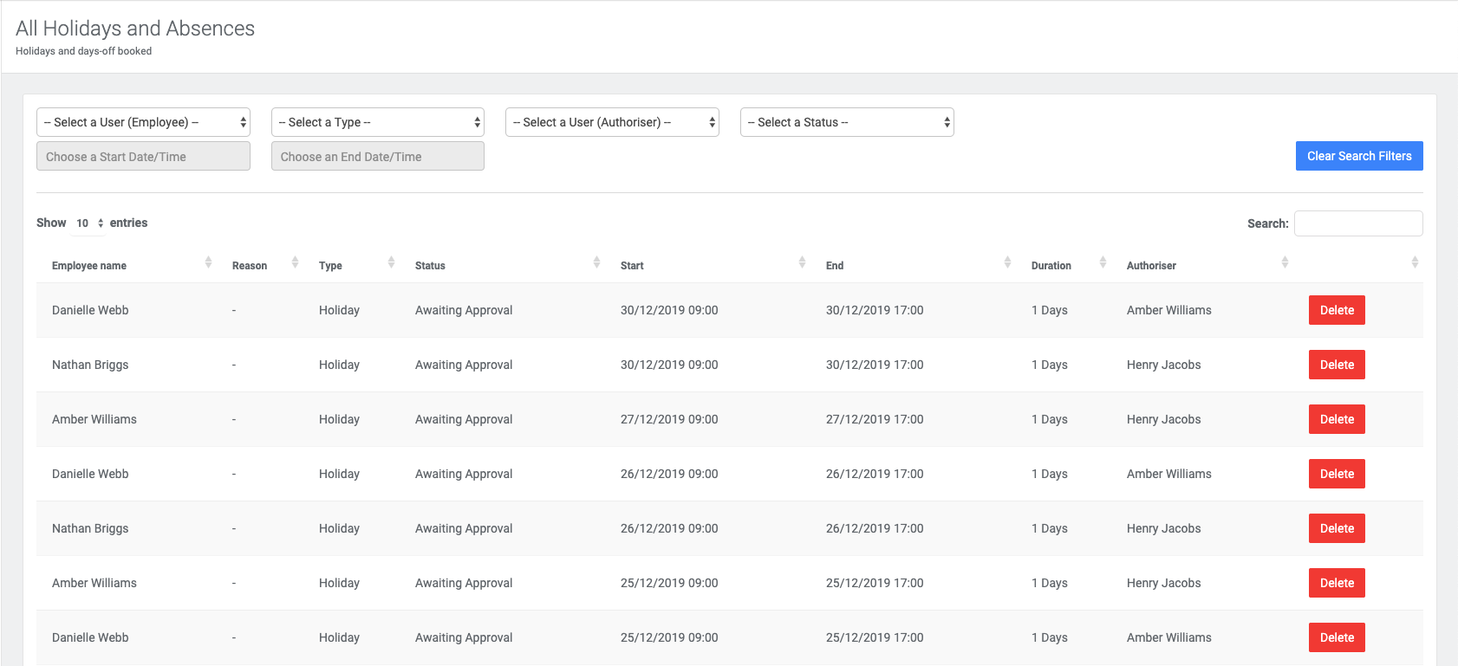Click Awaiting Approval status in Amber Williams 27/12 row
This screenshot has width=1458, height=666.
[464, 419]
